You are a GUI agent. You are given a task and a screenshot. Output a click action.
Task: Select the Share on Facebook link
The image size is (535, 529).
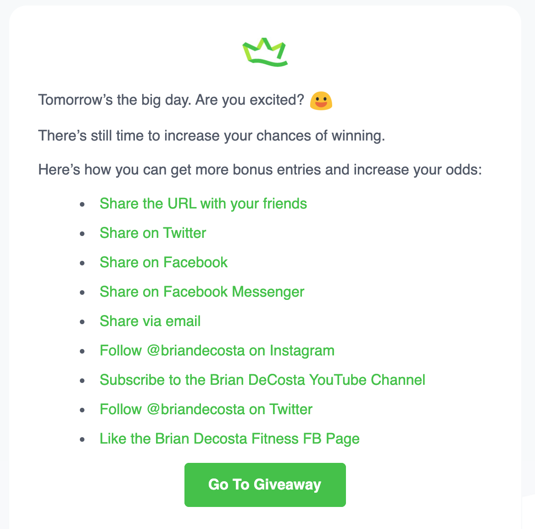163,262
